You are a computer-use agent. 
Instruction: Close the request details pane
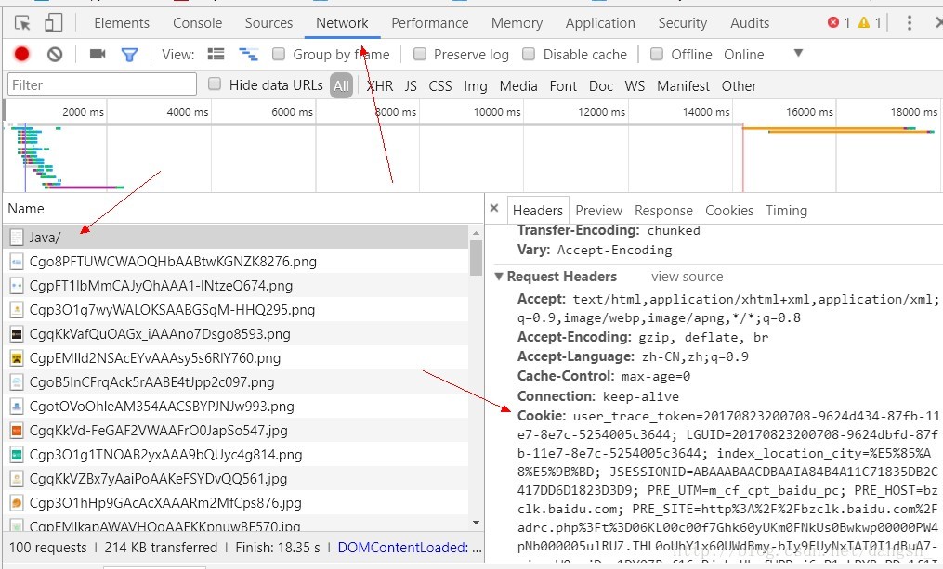tap(494, 209)
